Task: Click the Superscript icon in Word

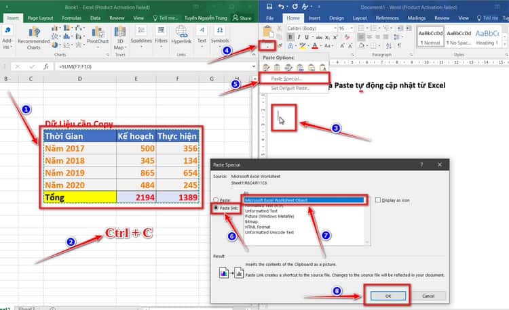Action: [x=335, y=37]
